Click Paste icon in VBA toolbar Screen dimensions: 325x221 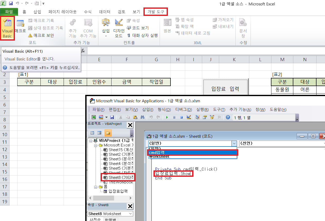[x=135, y=117]
